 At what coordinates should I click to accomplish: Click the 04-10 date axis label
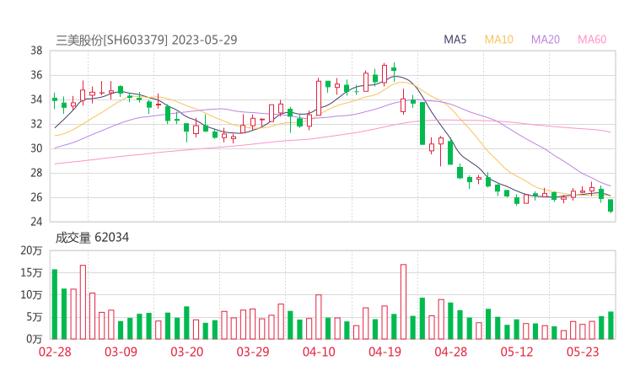coord(319,352)
